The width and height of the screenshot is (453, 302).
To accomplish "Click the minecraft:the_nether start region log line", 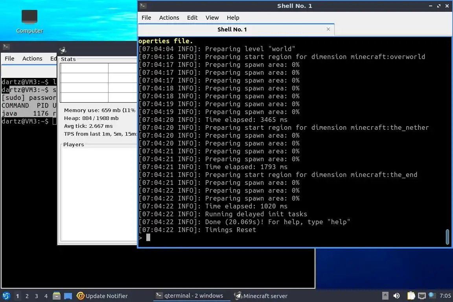I will [x=284, y=127].
